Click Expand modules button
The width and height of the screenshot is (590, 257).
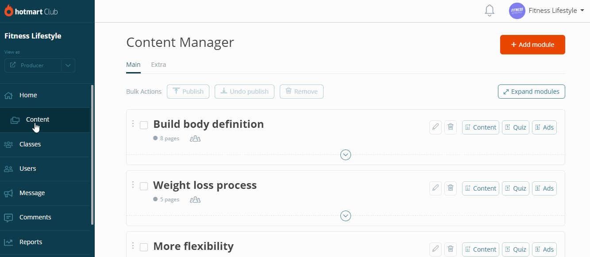(532, 92)
